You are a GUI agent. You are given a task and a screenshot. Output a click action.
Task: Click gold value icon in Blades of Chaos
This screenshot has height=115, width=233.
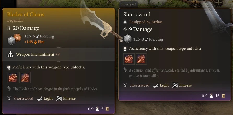[107, 109]
